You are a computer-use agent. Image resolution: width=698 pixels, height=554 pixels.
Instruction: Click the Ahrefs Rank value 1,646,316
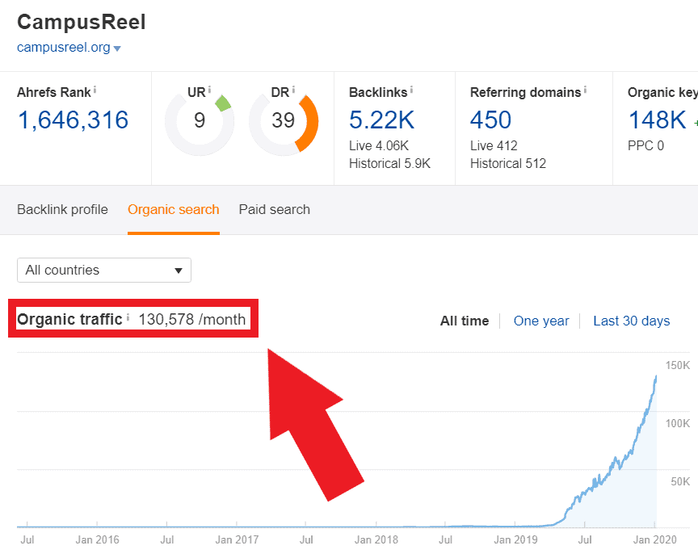click(x=73, y=120)
